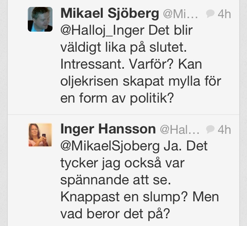Tap conversation bubble icon on Mikael's tweet
Screen dimensions: 247x226
(210, 13)
